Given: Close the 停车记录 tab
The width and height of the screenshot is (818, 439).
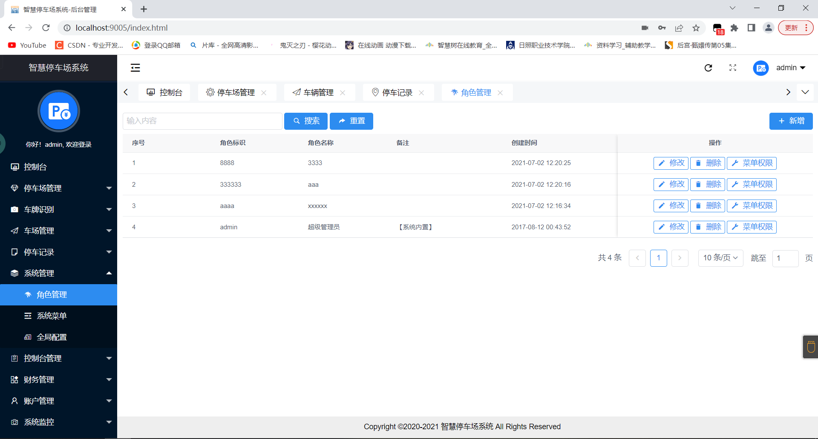Looking at the screenshot, I should pyautogui.click(x=421, y=93).
